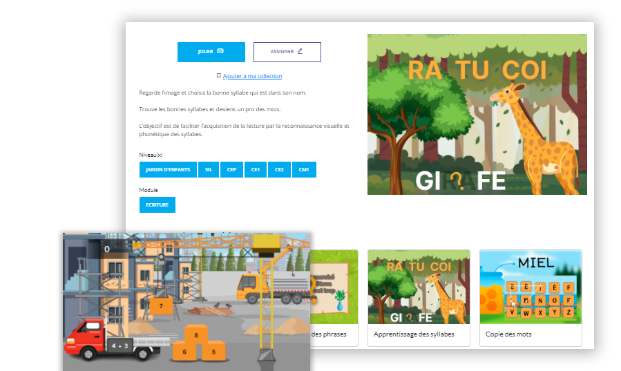
Task: Open the 'Copie des mots' game card
Action: tap(531, 297)
